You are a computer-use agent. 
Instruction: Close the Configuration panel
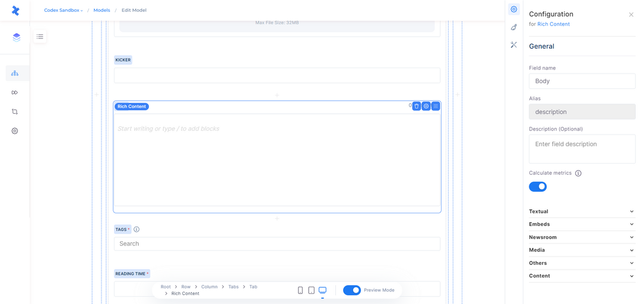coord(631,15)
